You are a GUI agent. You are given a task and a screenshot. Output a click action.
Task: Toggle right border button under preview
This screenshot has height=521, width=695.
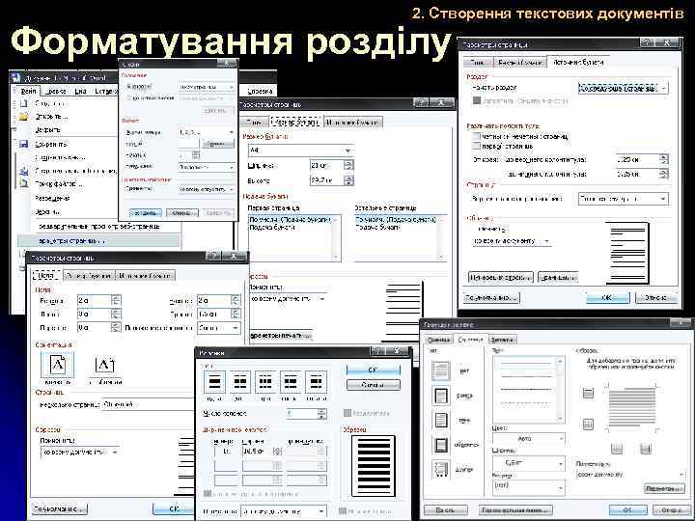[646, 449]
